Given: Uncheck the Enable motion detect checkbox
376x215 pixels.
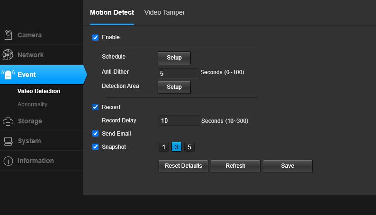Looking at the screenshot, I should coord(96,37).
